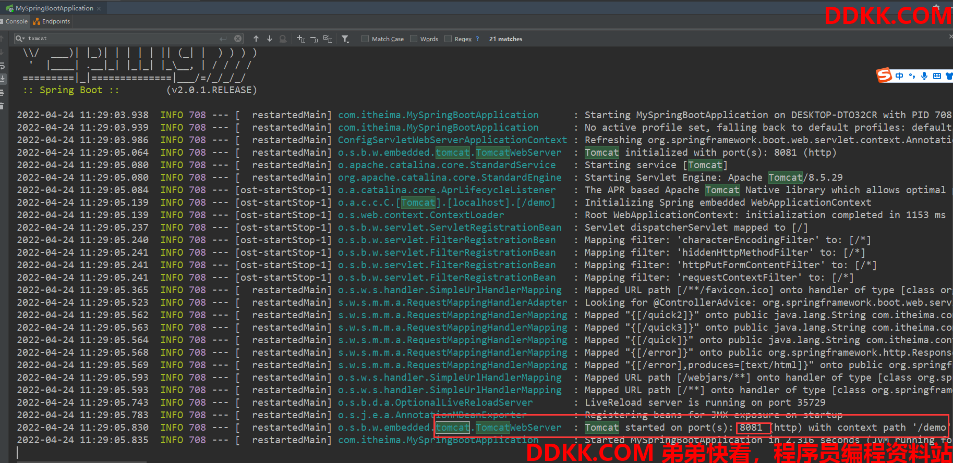
Task: Clear all console output trash icon
Action: tap(2, 106)
